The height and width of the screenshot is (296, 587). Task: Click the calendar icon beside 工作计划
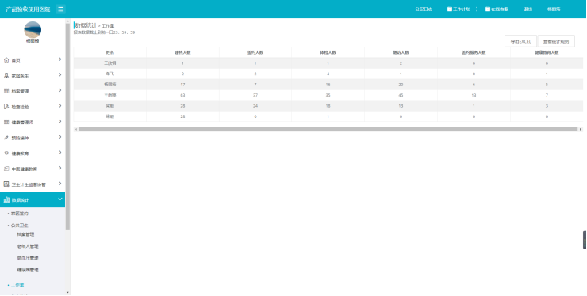(x=450, y=9)
